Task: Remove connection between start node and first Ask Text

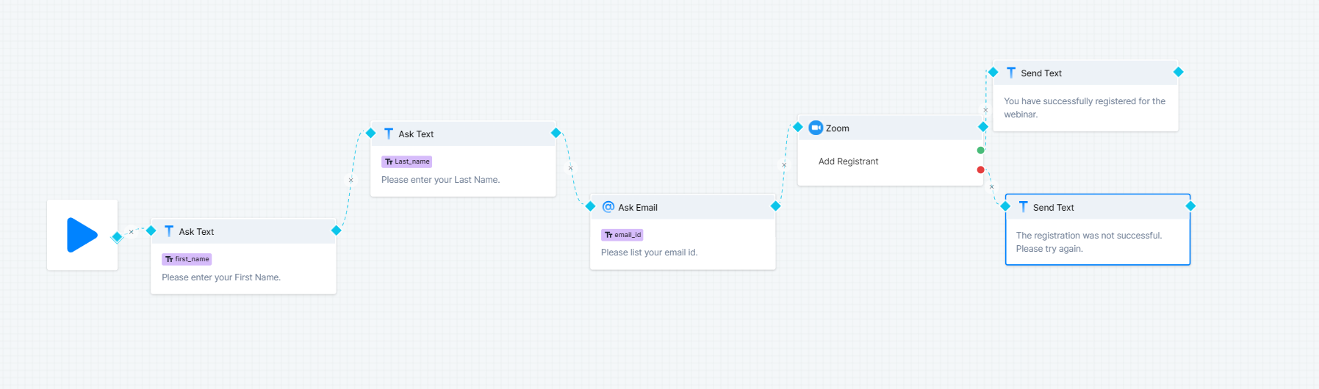Action: (132, 232)
